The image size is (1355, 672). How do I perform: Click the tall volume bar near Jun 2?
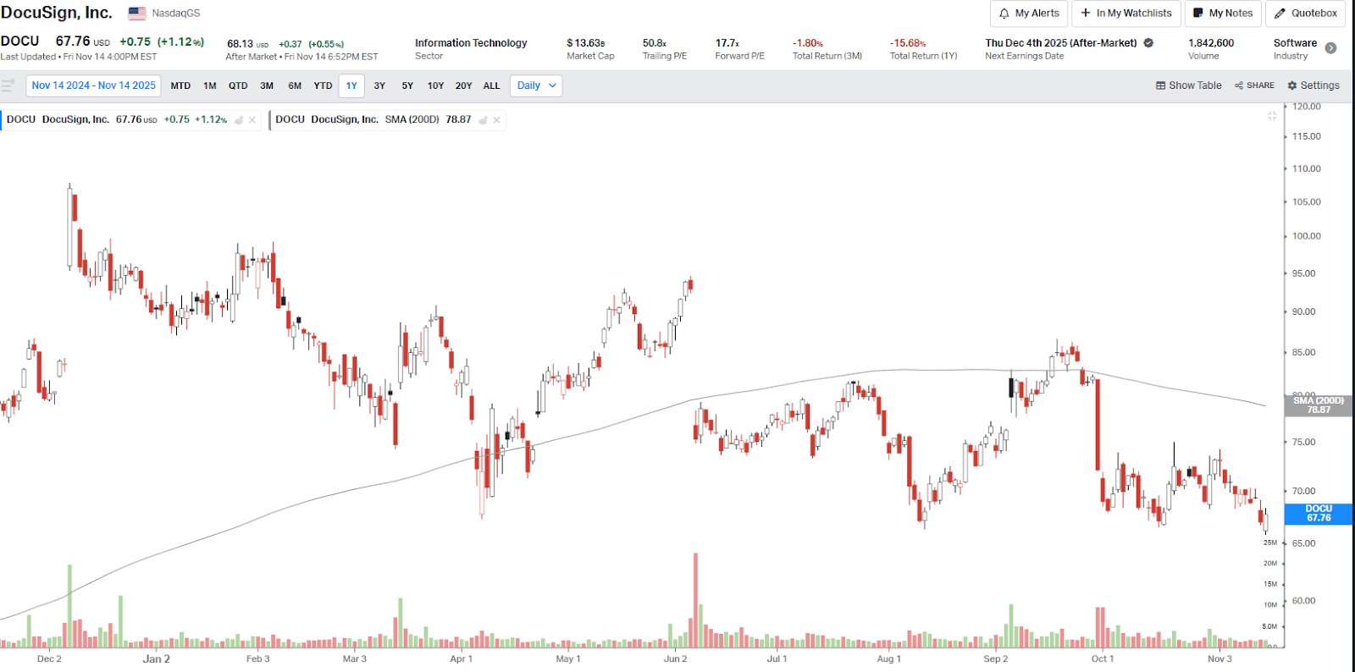click(695, 600)
